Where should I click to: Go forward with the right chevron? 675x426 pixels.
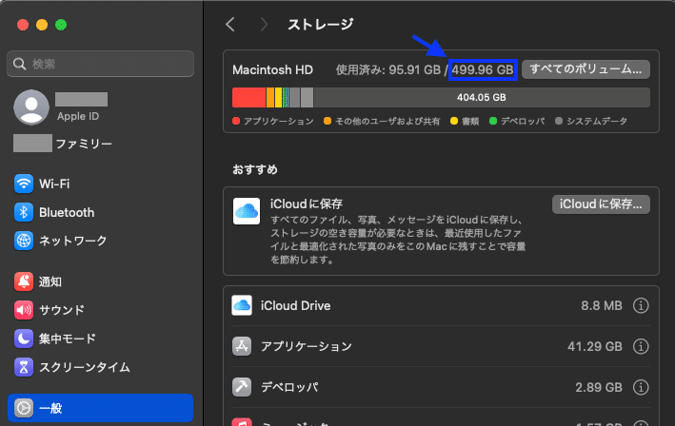point(264,25)
